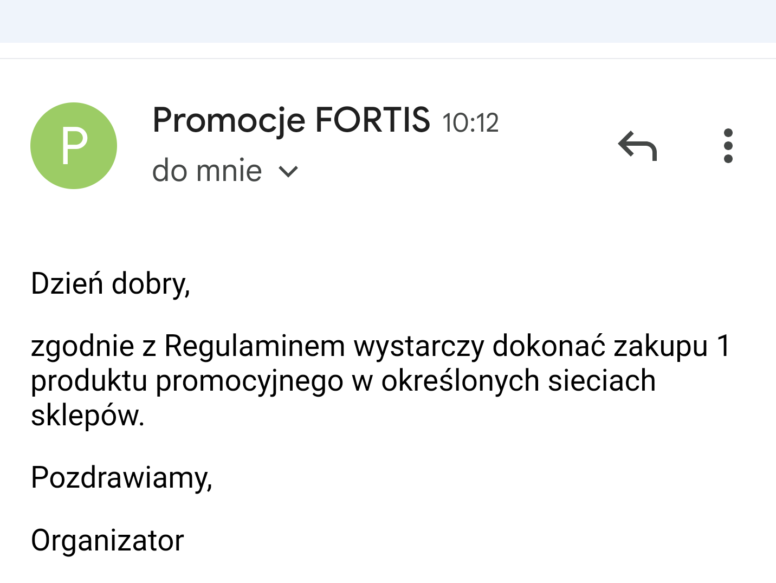The image size is (776, 583).
Task: Click the "Organizator" signature
Action: pyautogui.click(x=107, y=541)
